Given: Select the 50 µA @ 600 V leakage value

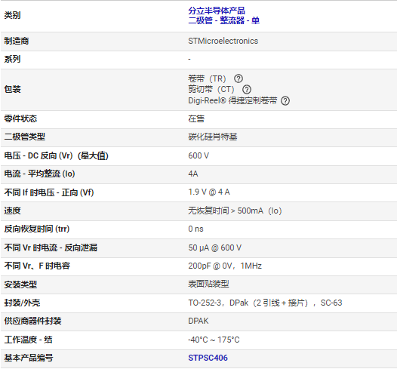Looking at the screenshot, I should [x=214, y=248].
